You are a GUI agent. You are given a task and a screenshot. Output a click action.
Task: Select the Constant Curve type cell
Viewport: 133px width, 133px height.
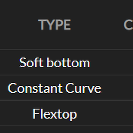(x=55, y=88)
